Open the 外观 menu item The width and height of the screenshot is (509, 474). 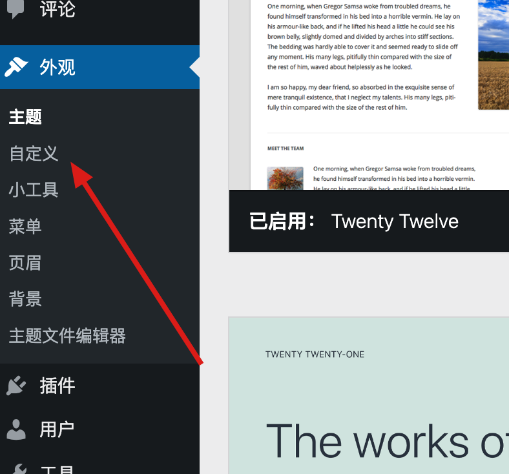99,67
